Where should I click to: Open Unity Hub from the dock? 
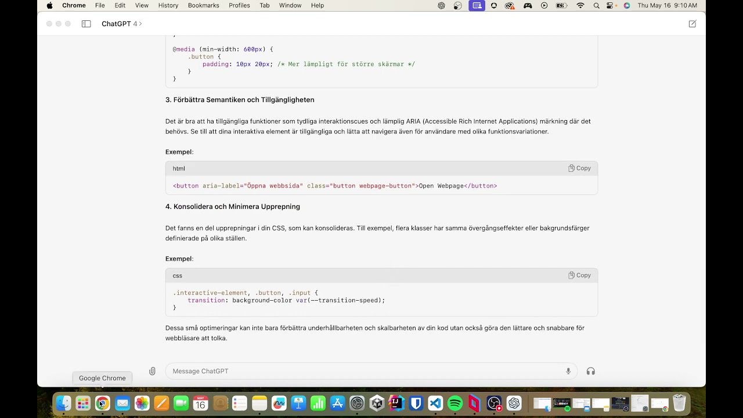(377, 403)
